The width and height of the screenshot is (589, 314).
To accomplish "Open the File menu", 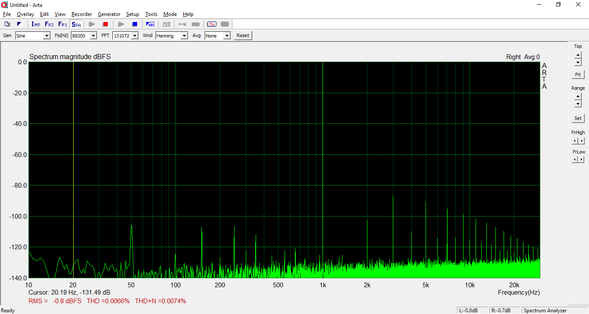I will point(7,14).
